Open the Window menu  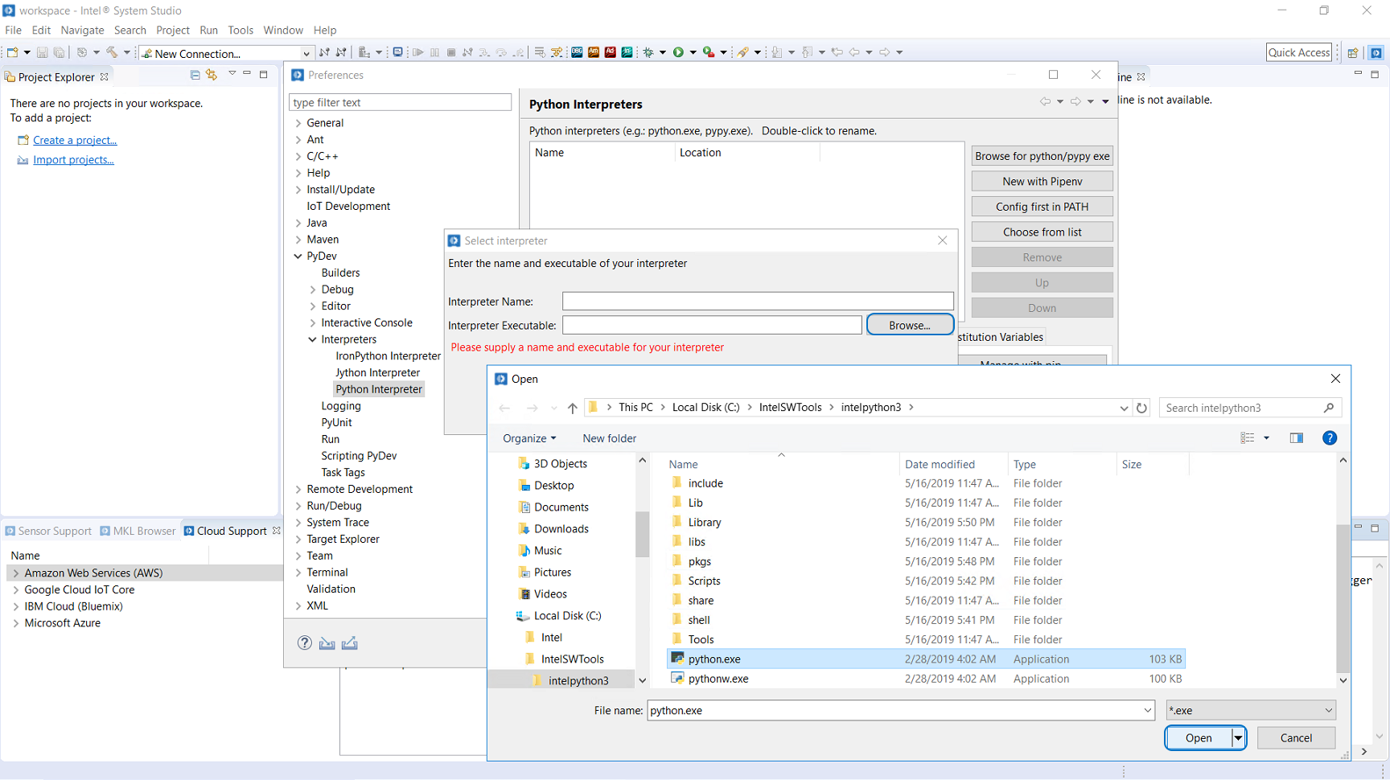click(283, 30)
